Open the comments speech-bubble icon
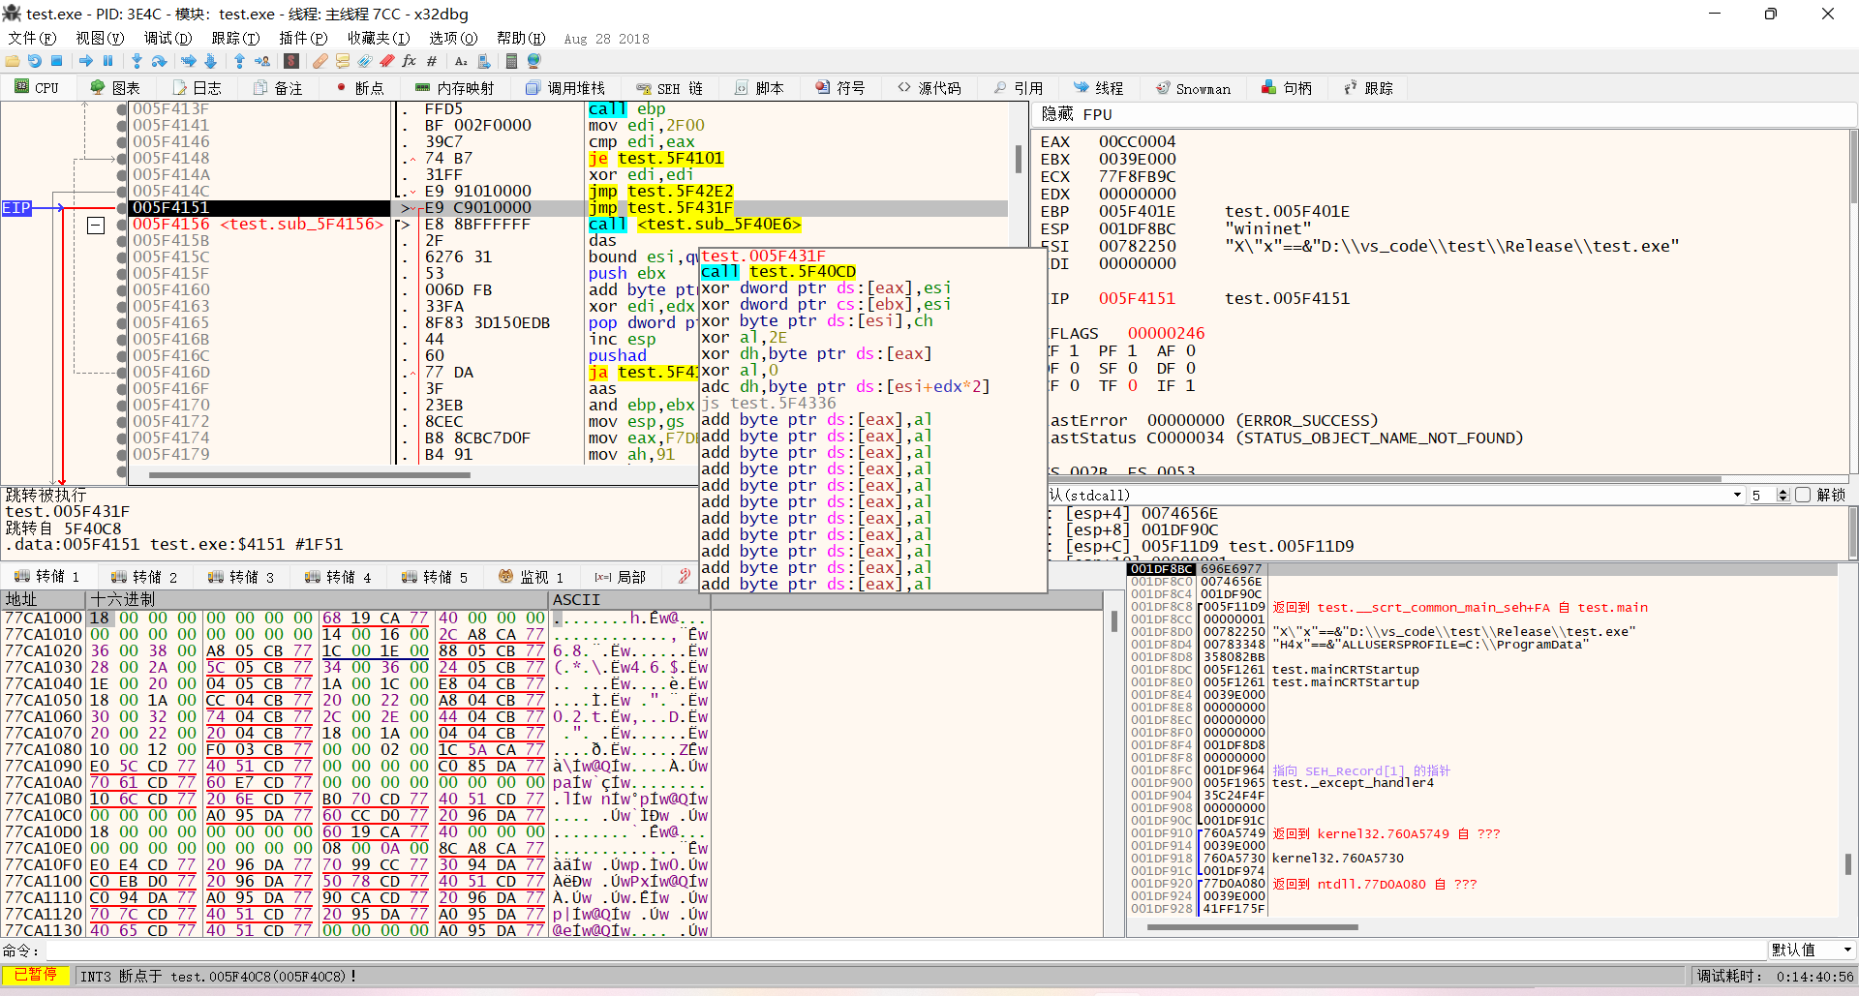1859x996 pixels. (x=342, y=61)
